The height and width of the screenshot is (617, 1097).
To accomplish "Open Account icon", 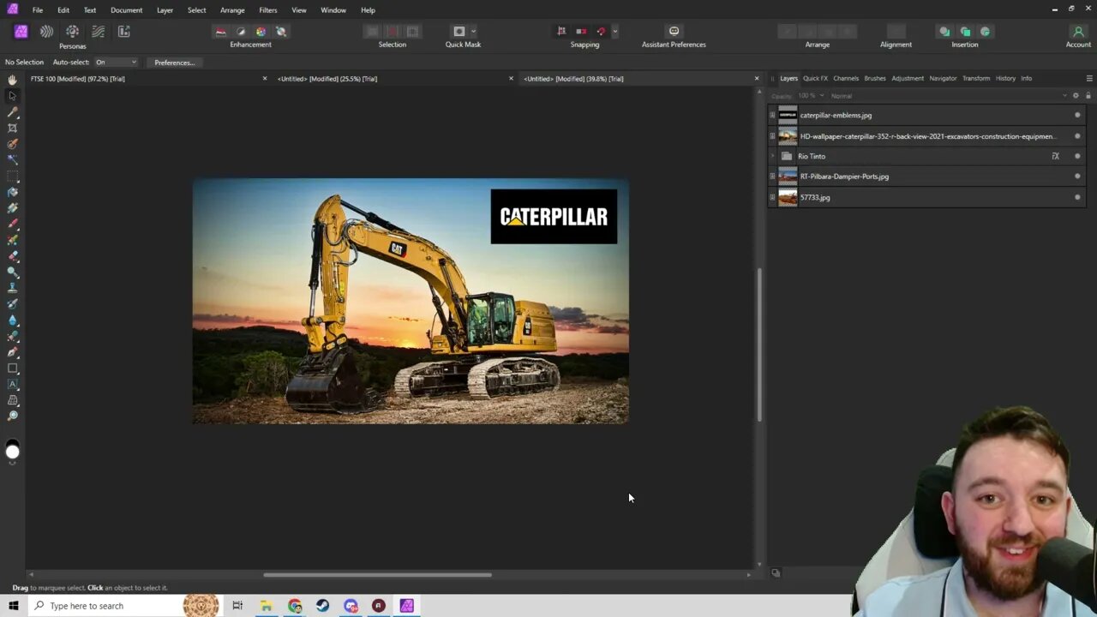I will point(1078,31).
